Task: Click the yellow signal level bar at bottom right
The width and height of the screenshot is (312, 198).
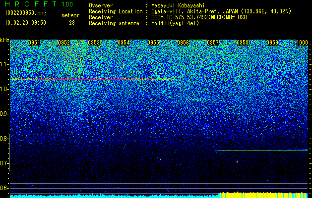Action: pyautogui.click(x=264, y=195)
